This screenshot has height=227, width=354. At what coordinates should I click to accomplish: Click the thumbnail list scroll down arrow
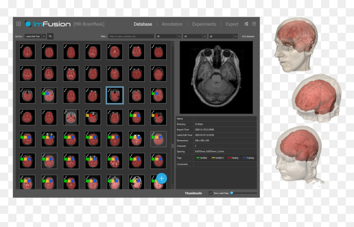tap(173, 187)
